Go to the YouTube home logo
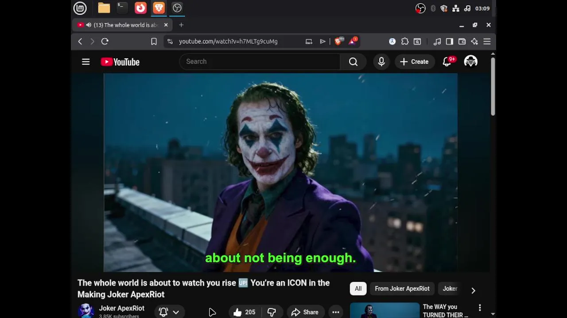 click(x=120, y=62)
